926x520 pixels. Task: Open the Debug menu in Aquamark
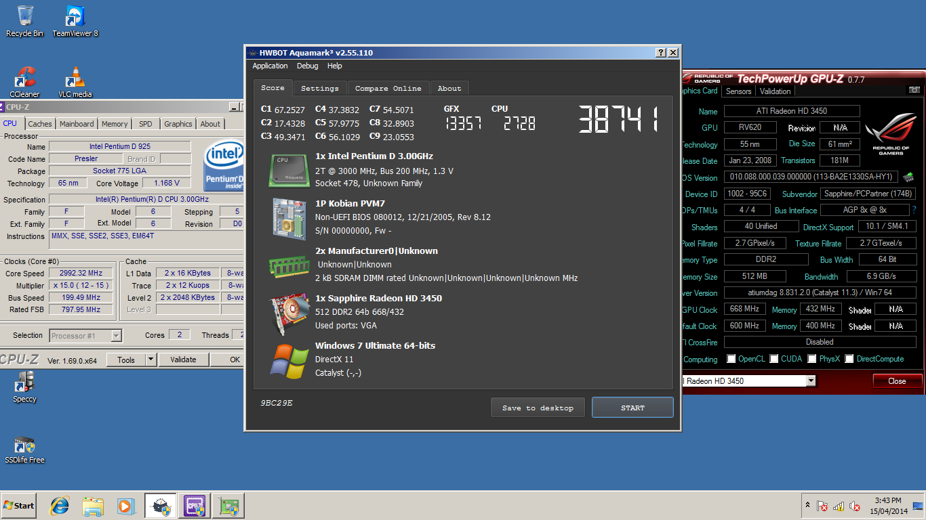coord(307,66)
